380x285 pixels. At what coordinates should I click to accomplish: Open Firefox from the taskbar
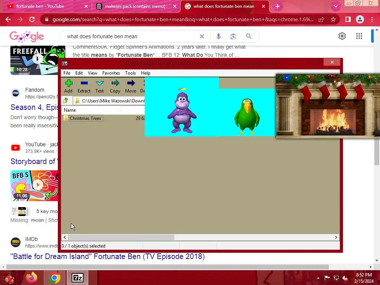pos(32,278)
